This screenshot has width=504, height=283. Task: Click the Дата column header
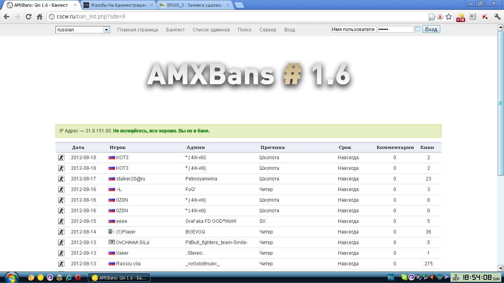pos(78,147)
